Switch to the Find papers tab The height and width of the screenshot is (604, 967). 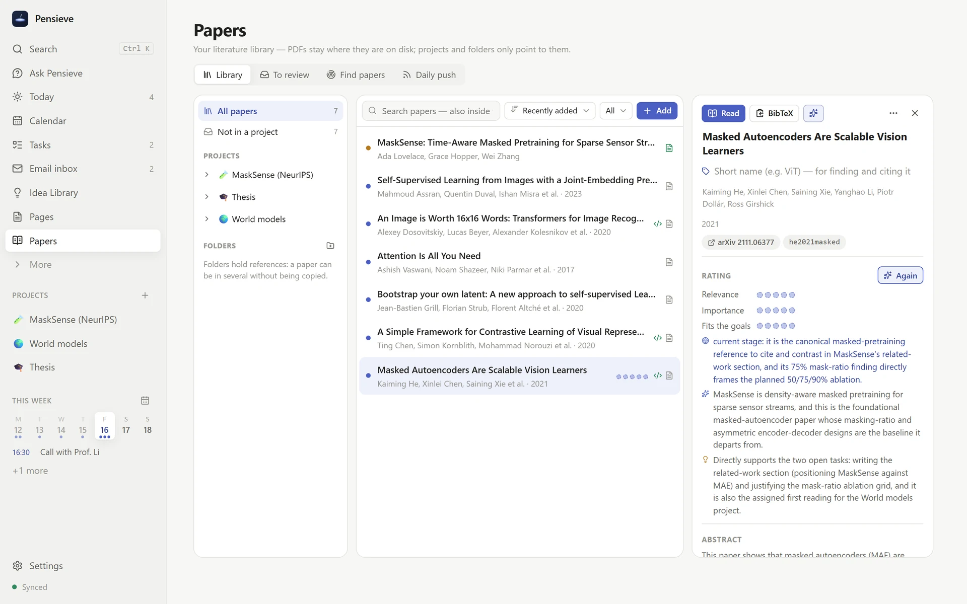pyautogui.click(x=356, y=75)
